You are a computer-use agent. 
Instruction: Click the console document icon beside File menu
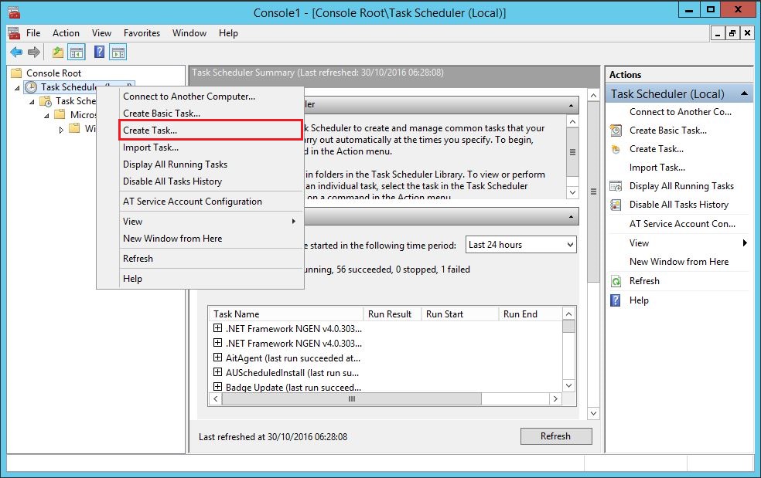point(14,33)
